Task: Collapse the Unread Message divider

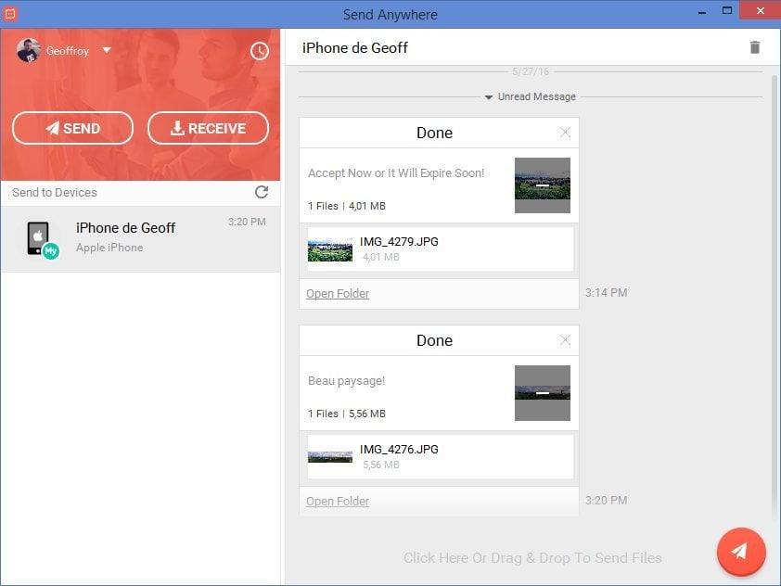Action: tap(489, 96)
